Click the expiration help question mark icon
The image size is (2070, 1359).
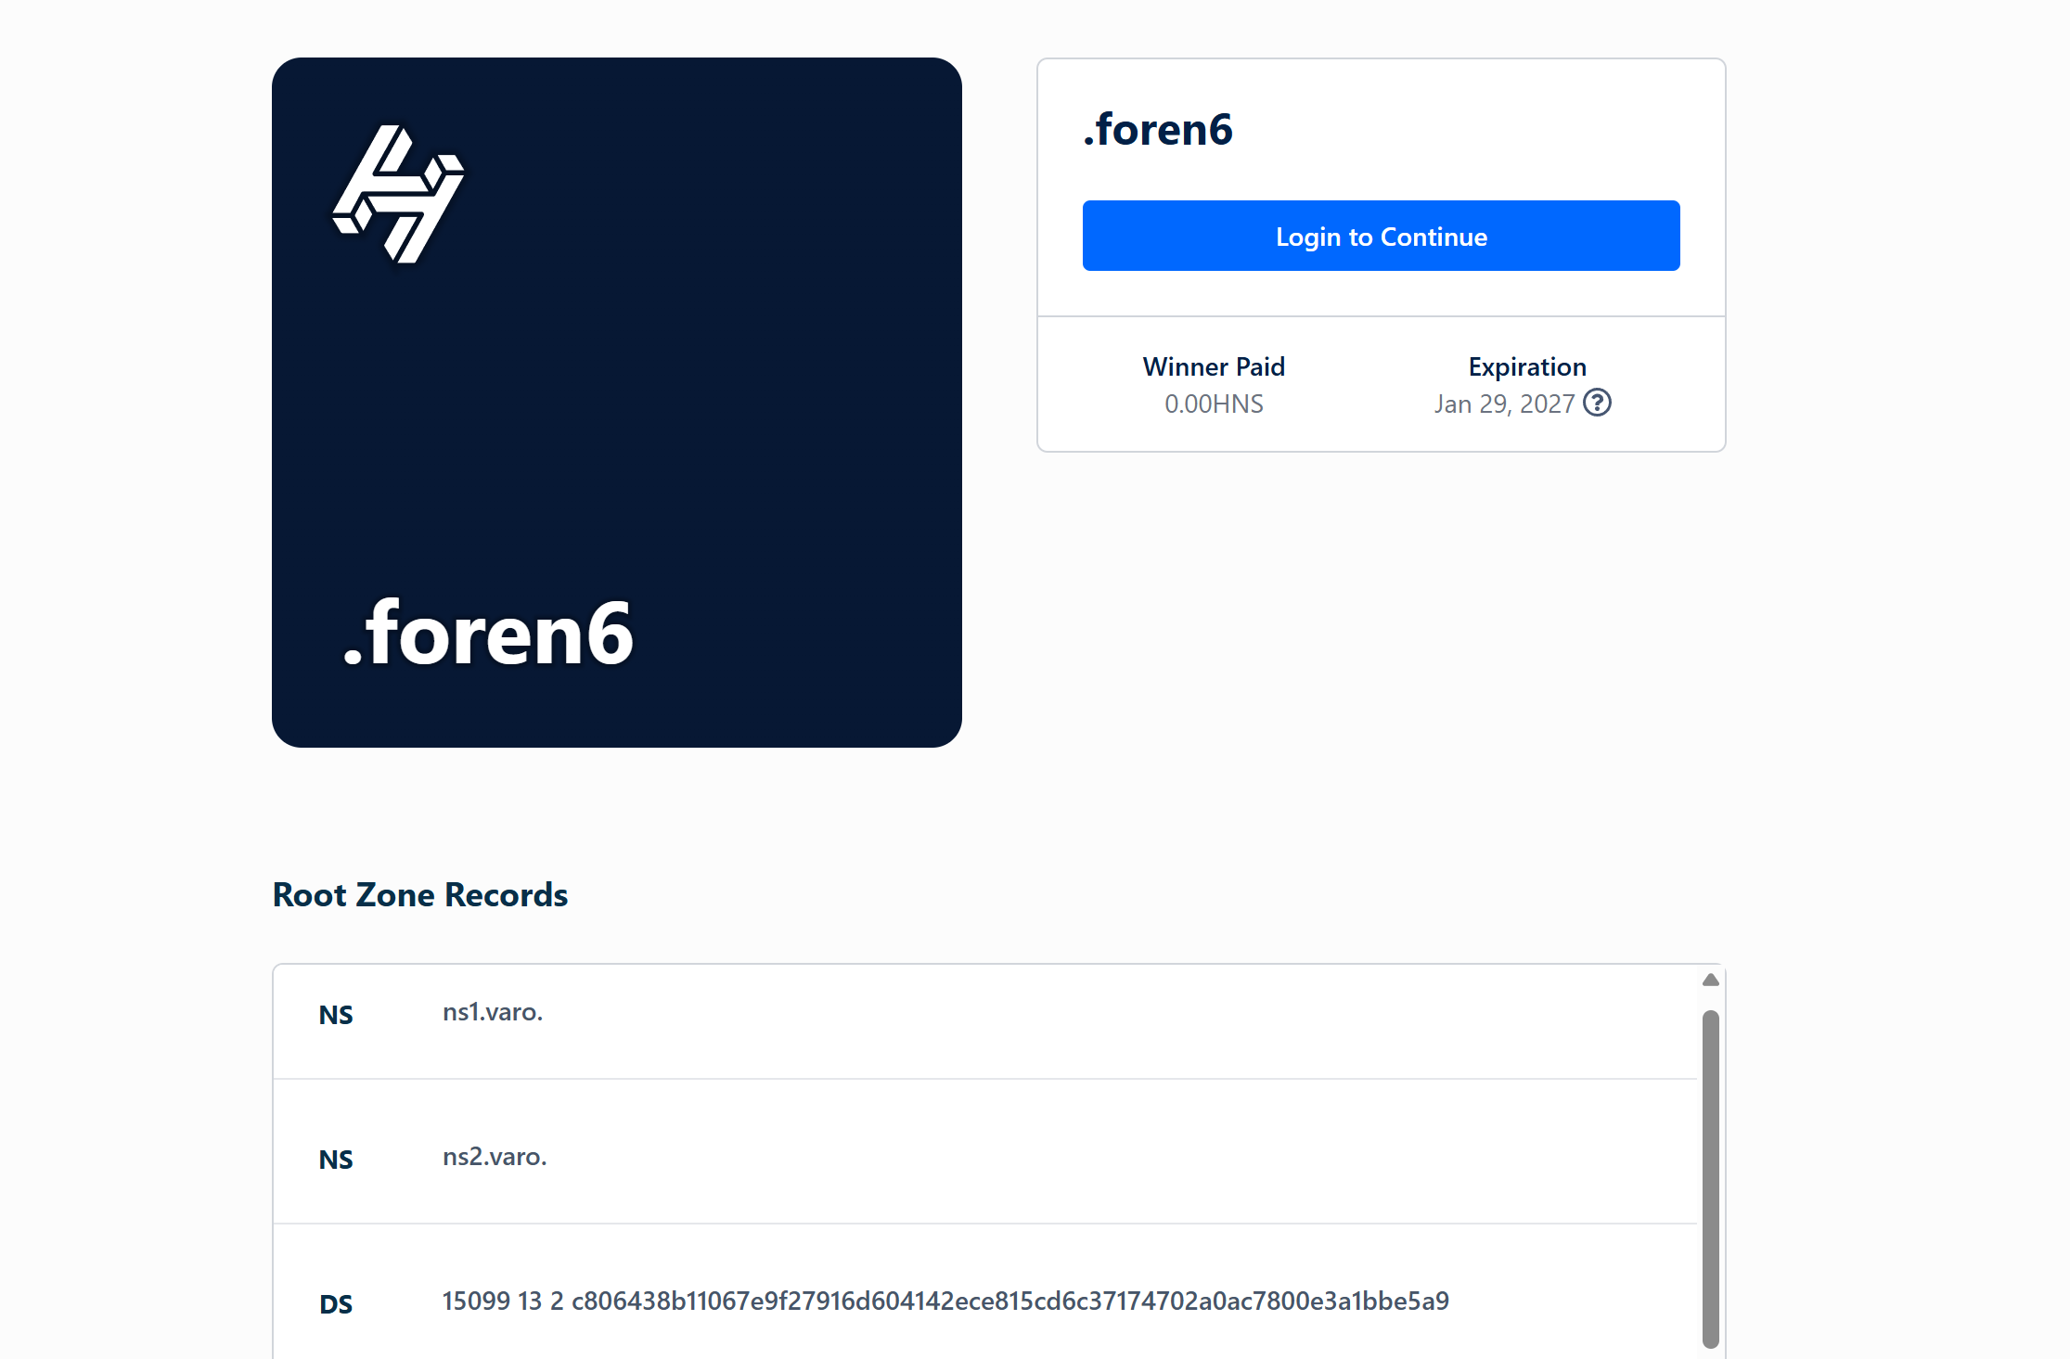(x=1597, y=403)
